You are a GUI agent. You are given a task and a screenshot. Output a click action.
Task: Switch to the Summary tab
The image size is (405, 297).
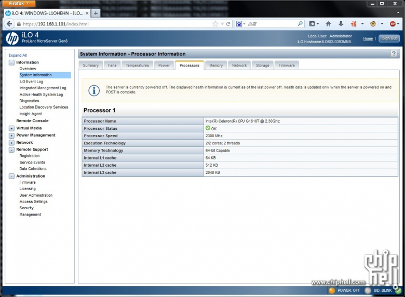point(91,65)
